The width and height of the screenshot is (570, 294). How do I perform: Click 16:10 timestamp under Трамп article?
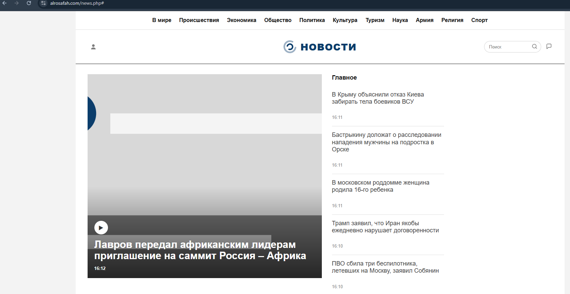337,246
